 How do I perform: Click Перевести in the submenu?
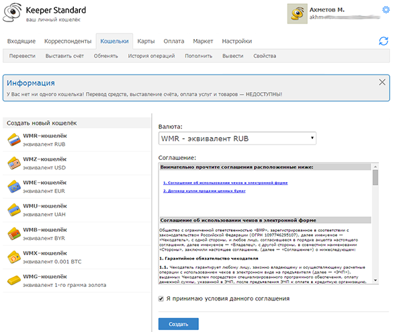22,56
